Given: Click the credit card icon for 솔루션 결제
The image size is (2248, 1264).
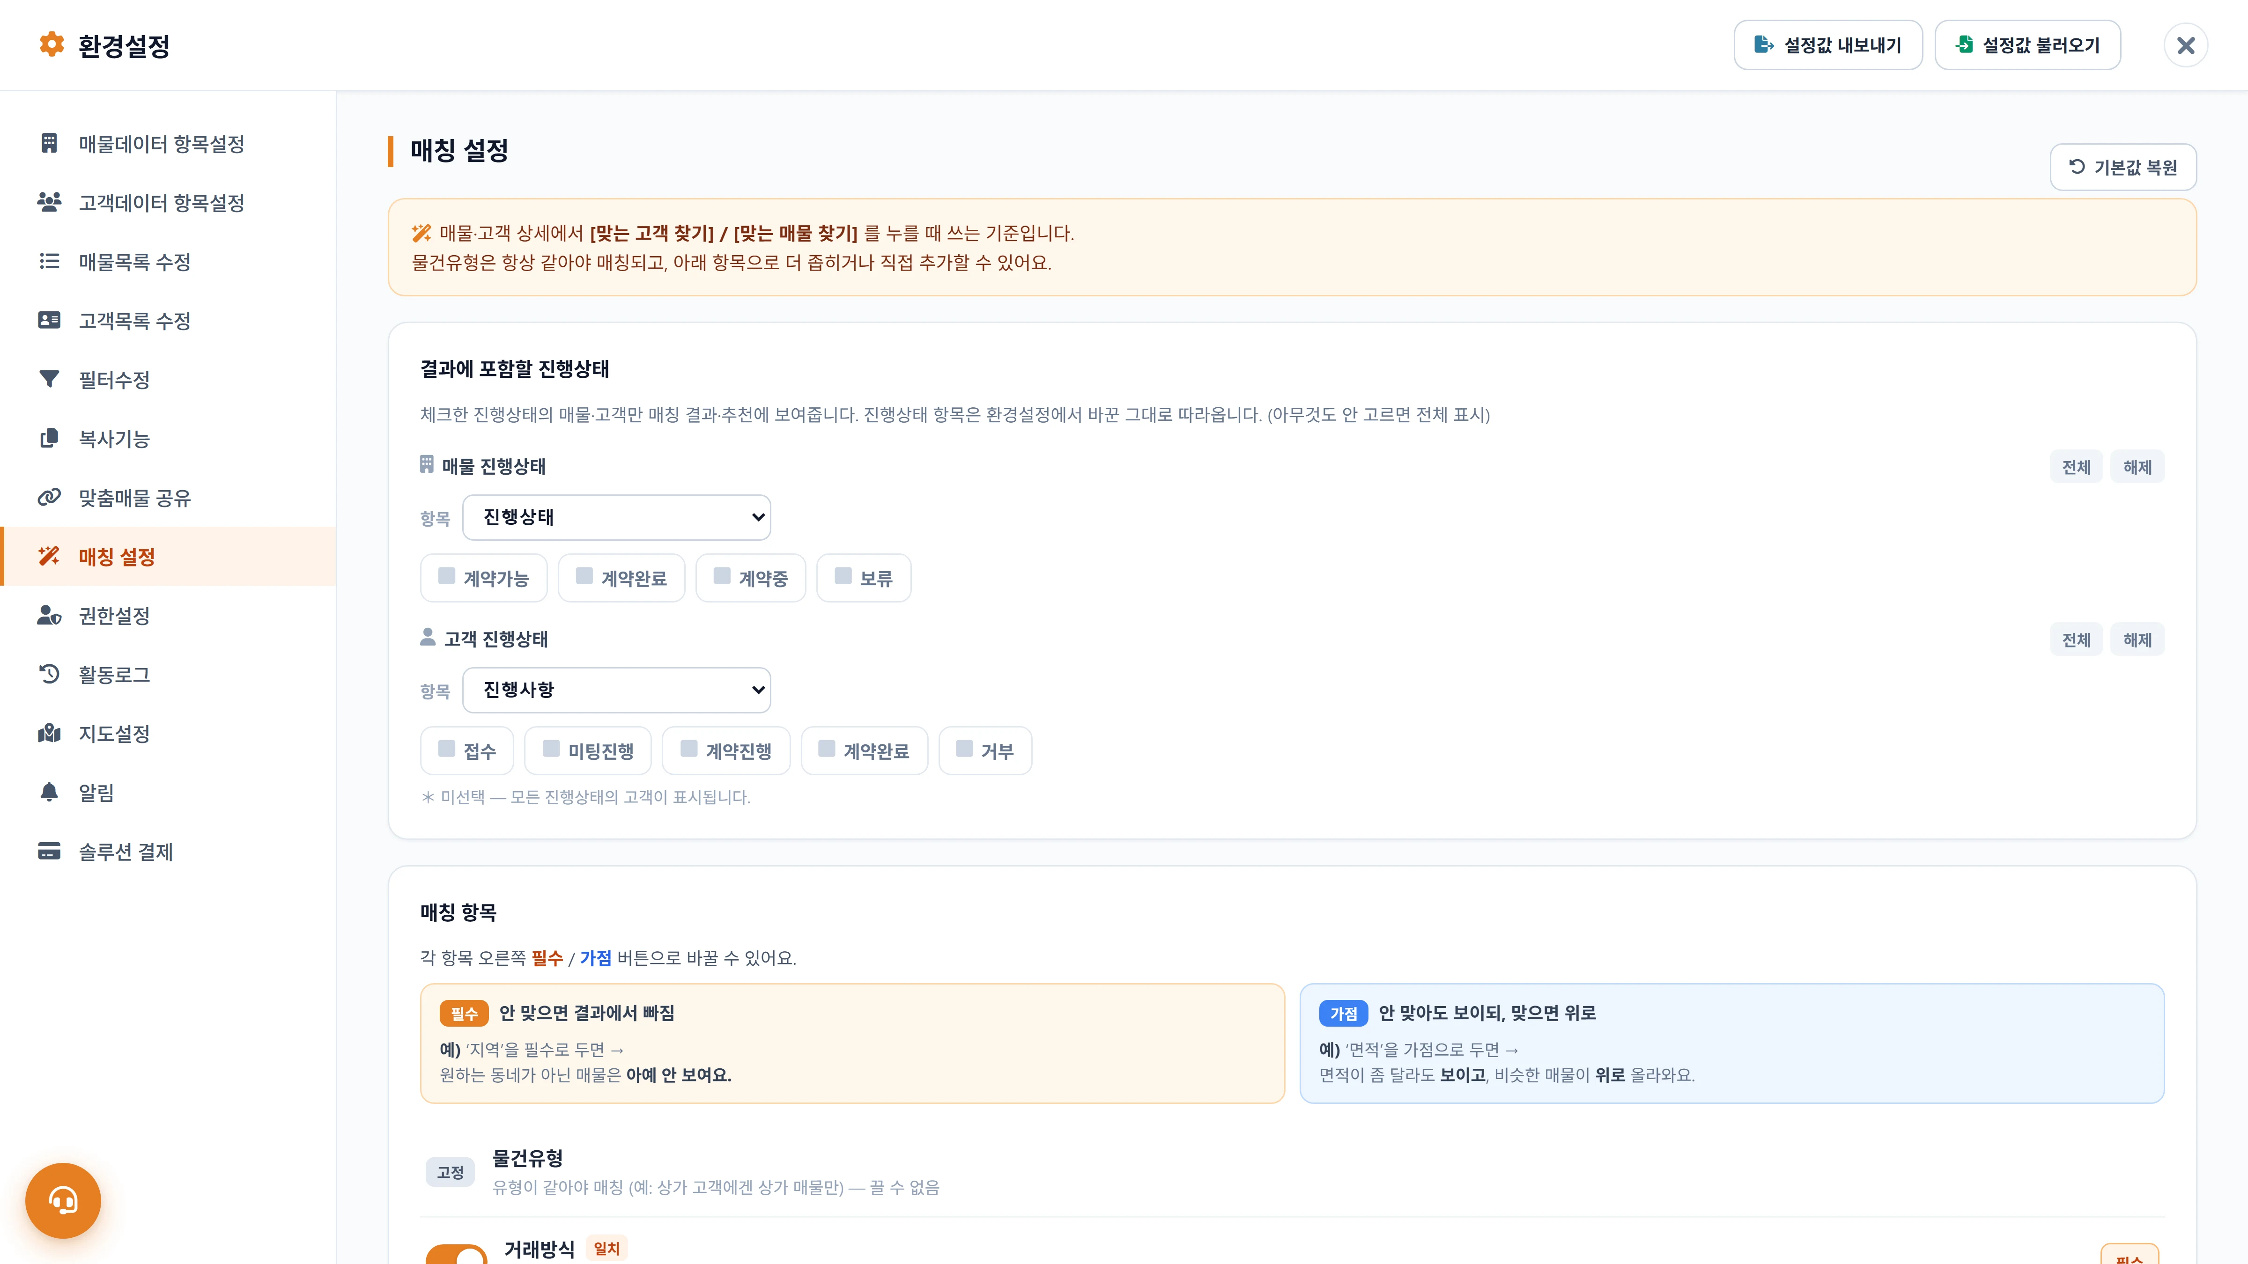Looking at the screenshot, I should [49, 852].
